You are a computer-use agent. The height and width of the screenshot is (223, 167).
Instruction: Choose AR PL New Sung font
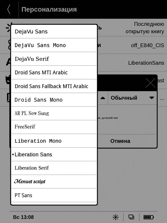point(54,113)
